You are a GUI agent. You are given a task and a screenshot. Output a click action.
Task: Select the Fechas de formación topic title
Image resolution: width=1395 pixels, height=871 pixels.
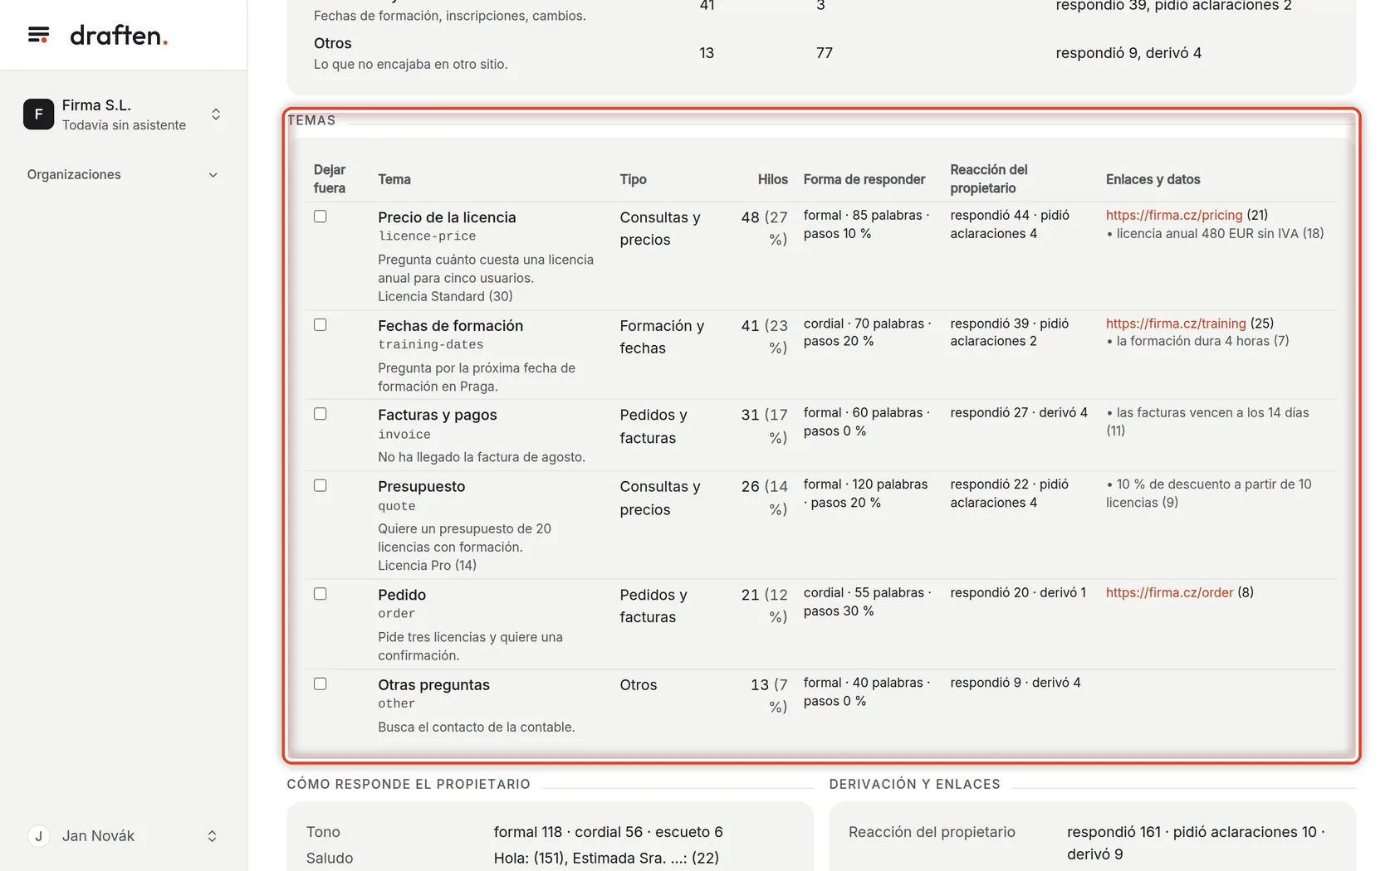tap(450, 326)
